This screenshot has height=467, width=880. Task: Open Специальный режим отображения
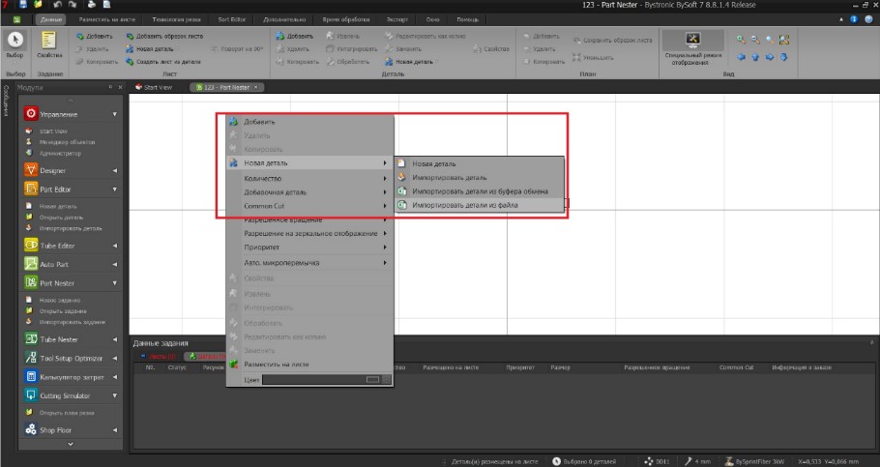(x=693, y=48)
